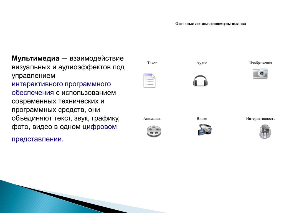Open the link 'интерактивного программного'

coord(61,84)
